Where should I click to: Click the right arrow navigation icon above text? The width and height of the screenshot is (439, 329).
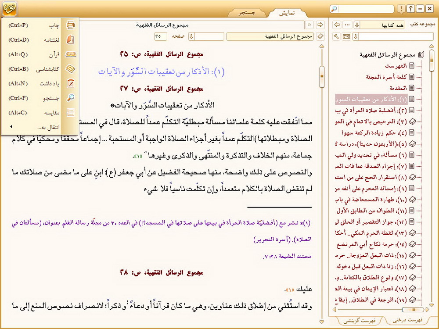[x=320, y=25]
